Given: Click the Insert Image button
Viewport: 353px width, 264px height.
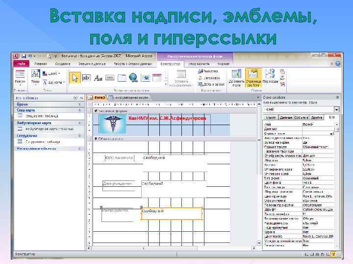Looking at the screenshot, I should (x=181, y=79).
